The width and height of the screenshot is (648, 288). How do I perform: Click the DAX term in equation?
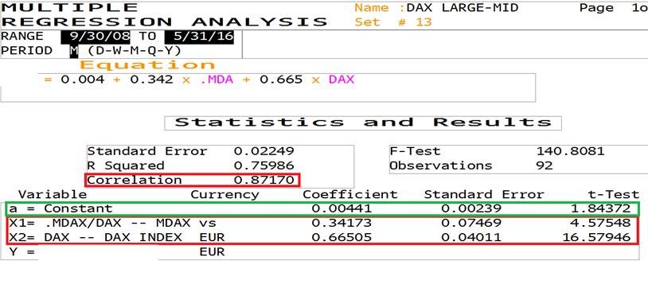(x=342, y=80)
